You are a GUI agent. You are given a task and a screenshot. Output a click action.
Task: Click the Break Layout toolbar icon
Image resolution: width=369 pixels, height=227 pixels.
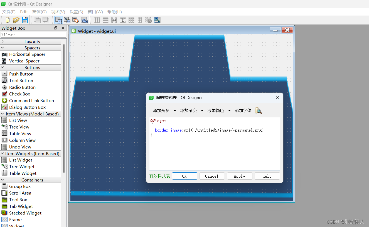[149, 20]
